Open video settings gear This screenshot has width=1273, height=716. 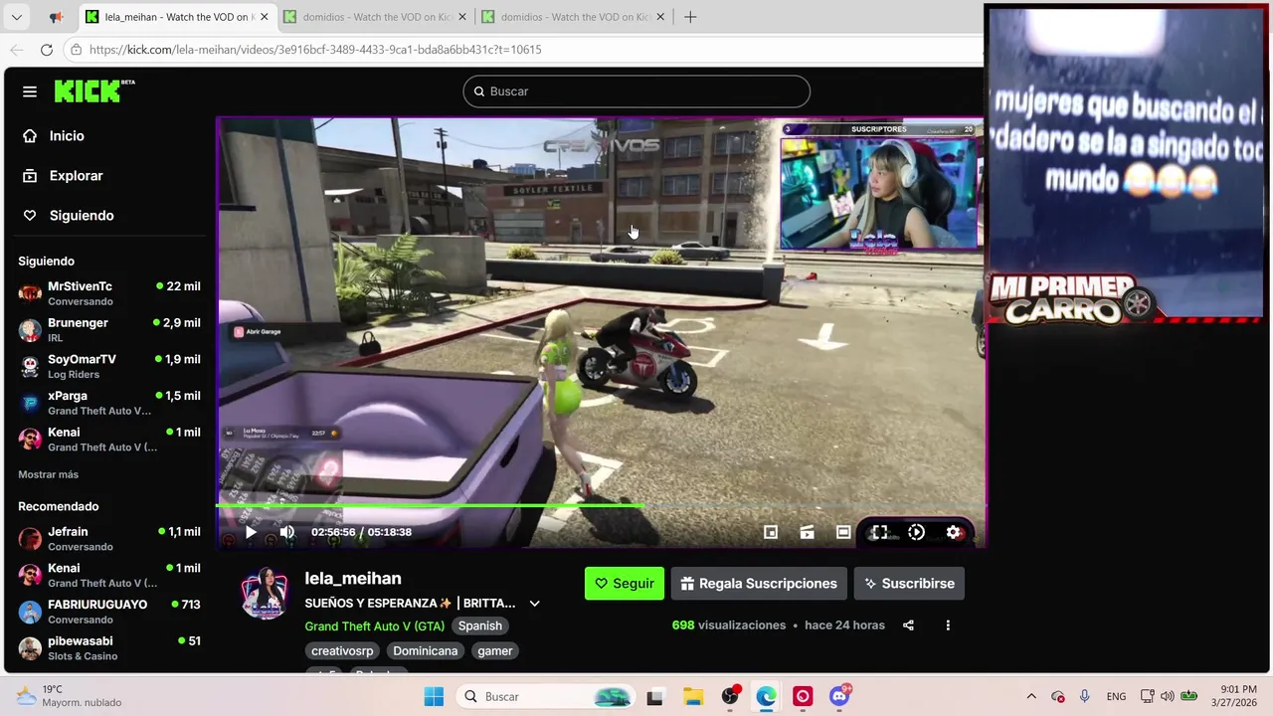tap(953, 532)
